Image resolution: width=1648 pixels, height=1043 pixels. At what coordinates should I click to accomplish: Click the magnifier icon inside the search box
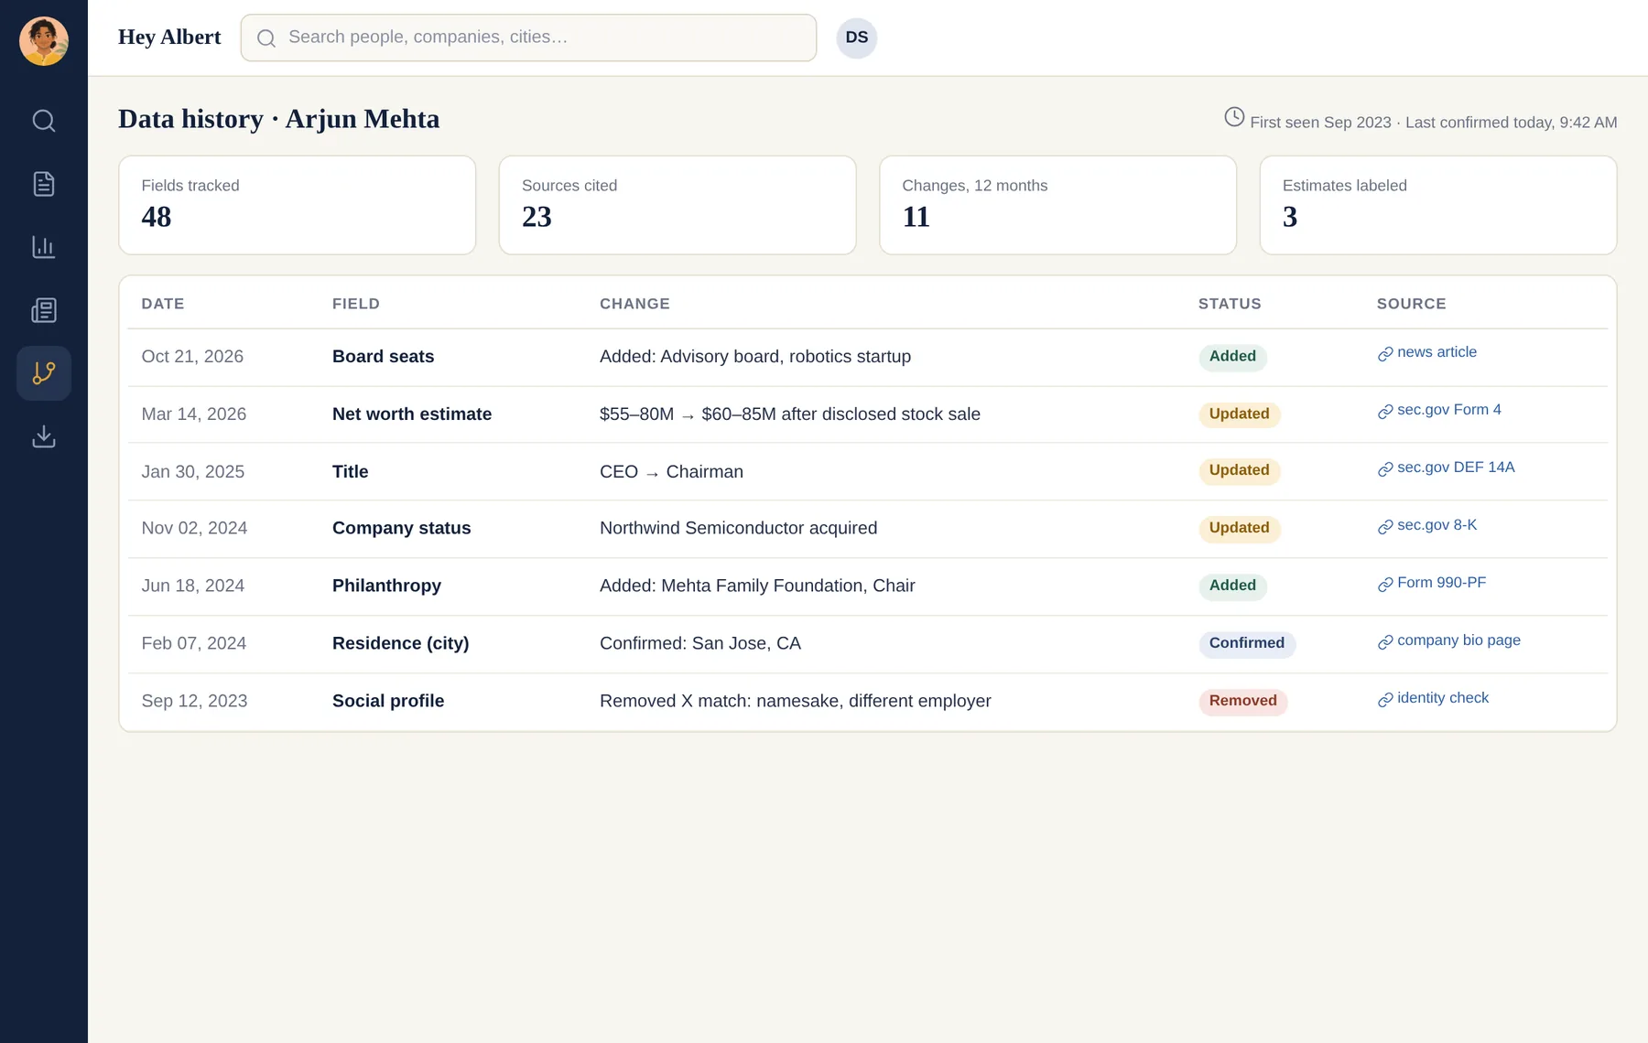click(266, 38)
